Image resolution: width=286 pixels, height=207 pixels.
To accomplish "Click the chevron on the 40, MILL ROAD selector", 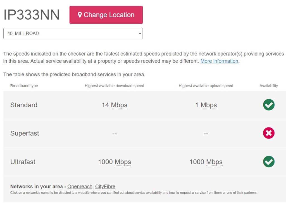I will [x=140, y=33].
